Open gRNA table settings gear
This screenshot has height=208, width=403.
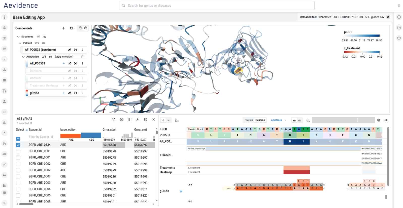pyautogui.click(x=146, y=120)
